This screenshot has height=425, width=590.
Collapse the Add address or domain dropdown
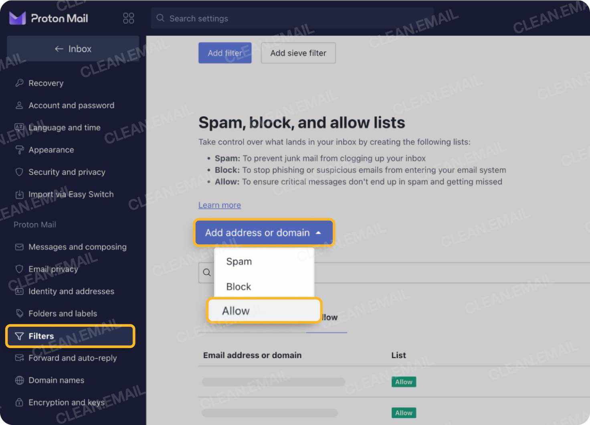263,233
